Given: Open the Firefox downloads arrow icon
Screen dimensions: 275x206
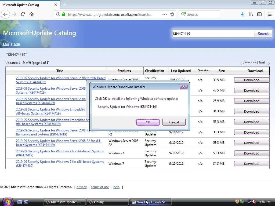Looking at the screenshot, I should pyautogui.click(x=242, y=14).
